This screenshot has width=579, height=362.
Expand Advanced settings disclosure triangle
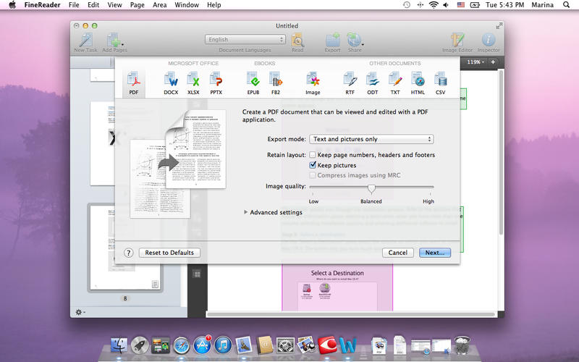(245, 212)
